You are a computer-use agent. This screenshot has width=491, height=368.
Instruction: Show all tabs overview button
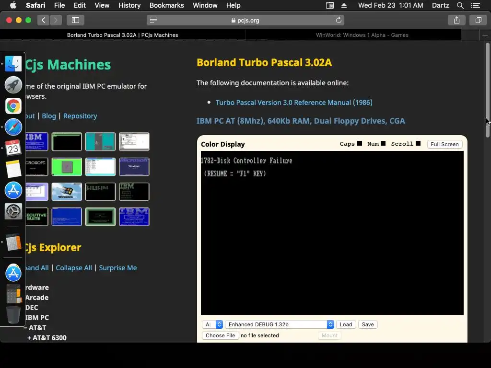pos(478,20)
